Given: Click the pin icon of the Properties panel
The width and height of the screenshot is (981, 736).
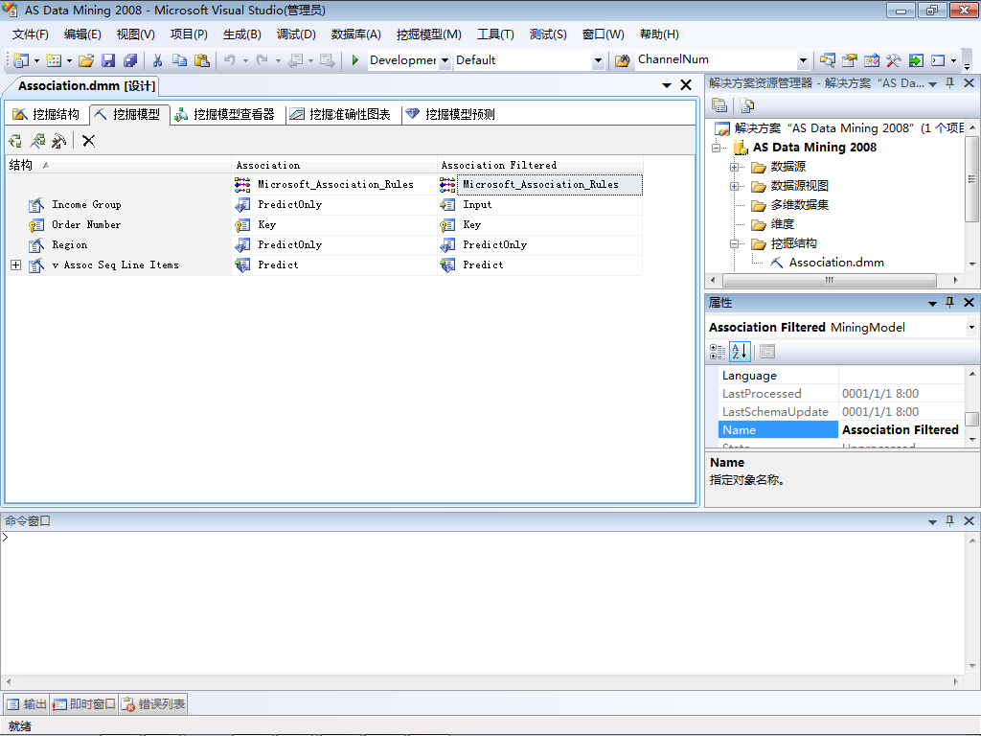Looking at the screenshot, I should [949, 302].
